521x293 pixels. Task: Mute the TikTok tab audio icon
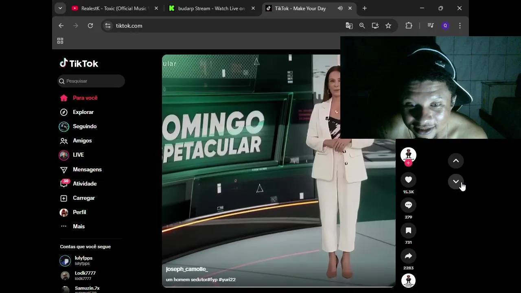tap(340, 8)
